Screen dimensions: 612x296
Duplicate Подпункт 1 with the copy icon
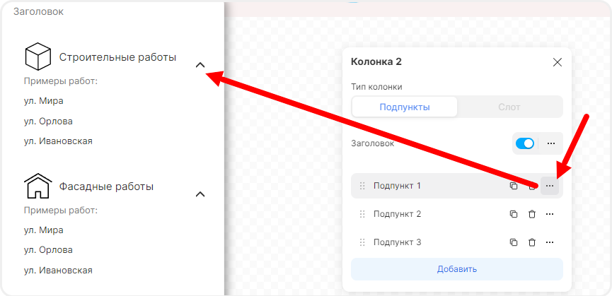click(x=514, y=186)
